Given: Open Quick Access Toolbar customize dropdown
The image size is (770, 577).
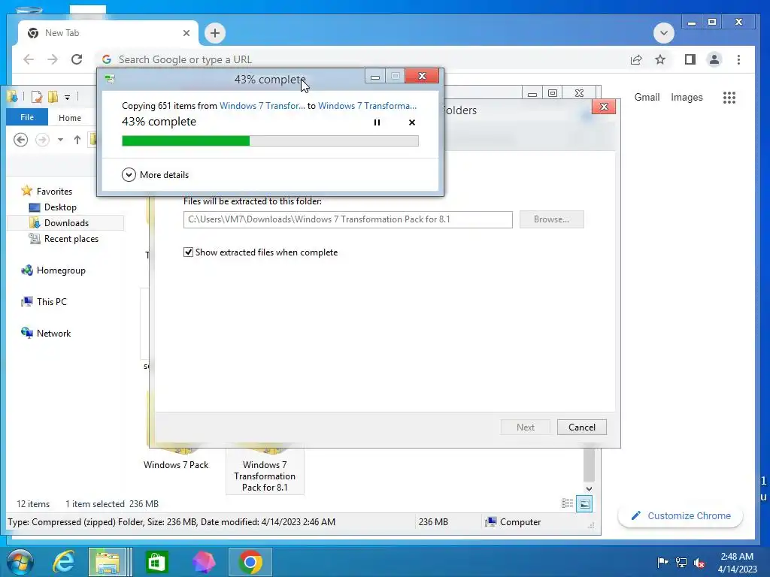Looking at the screenshot, I should (x=67, y=97).
